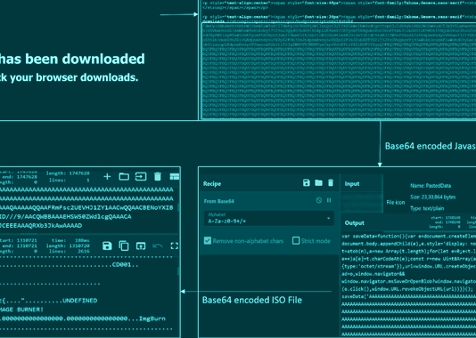Image resolution: width=476 pixels, height=338 pixels.
Task: Set breakpoint on From Base64 operation
Action: (x=329, y=200)
